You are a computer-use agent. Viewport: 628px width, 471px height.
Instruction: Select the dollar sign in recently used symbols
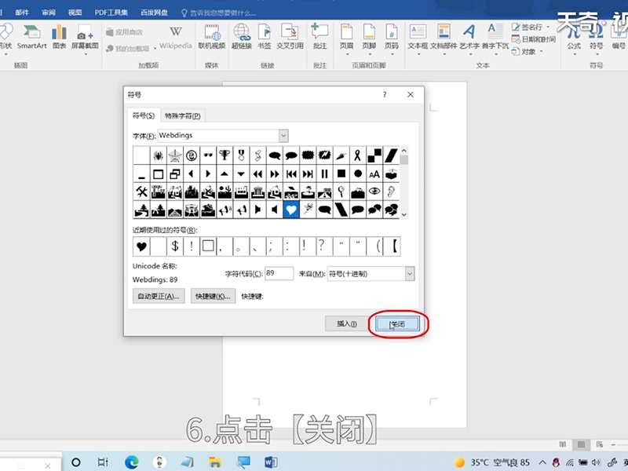(175, 246)
